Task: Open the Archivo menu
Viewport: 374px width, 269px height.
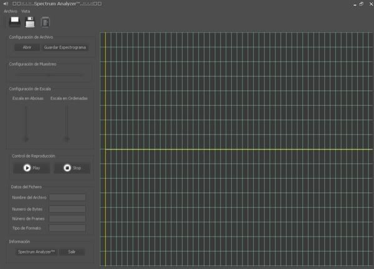Action: tap(11, 11)
